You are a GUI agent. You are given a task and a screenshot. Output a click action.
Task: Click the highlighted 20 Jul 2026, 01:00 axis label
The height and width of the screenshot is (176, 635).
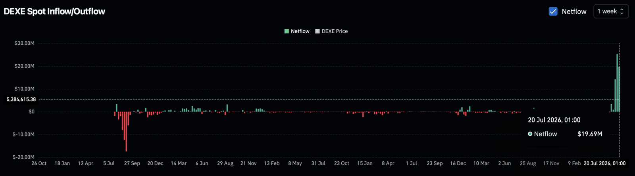point(604,163)
